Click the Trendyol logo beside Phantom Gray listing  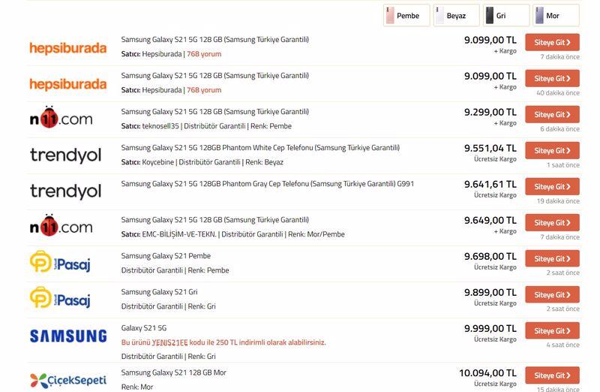[x=66, y=191]
